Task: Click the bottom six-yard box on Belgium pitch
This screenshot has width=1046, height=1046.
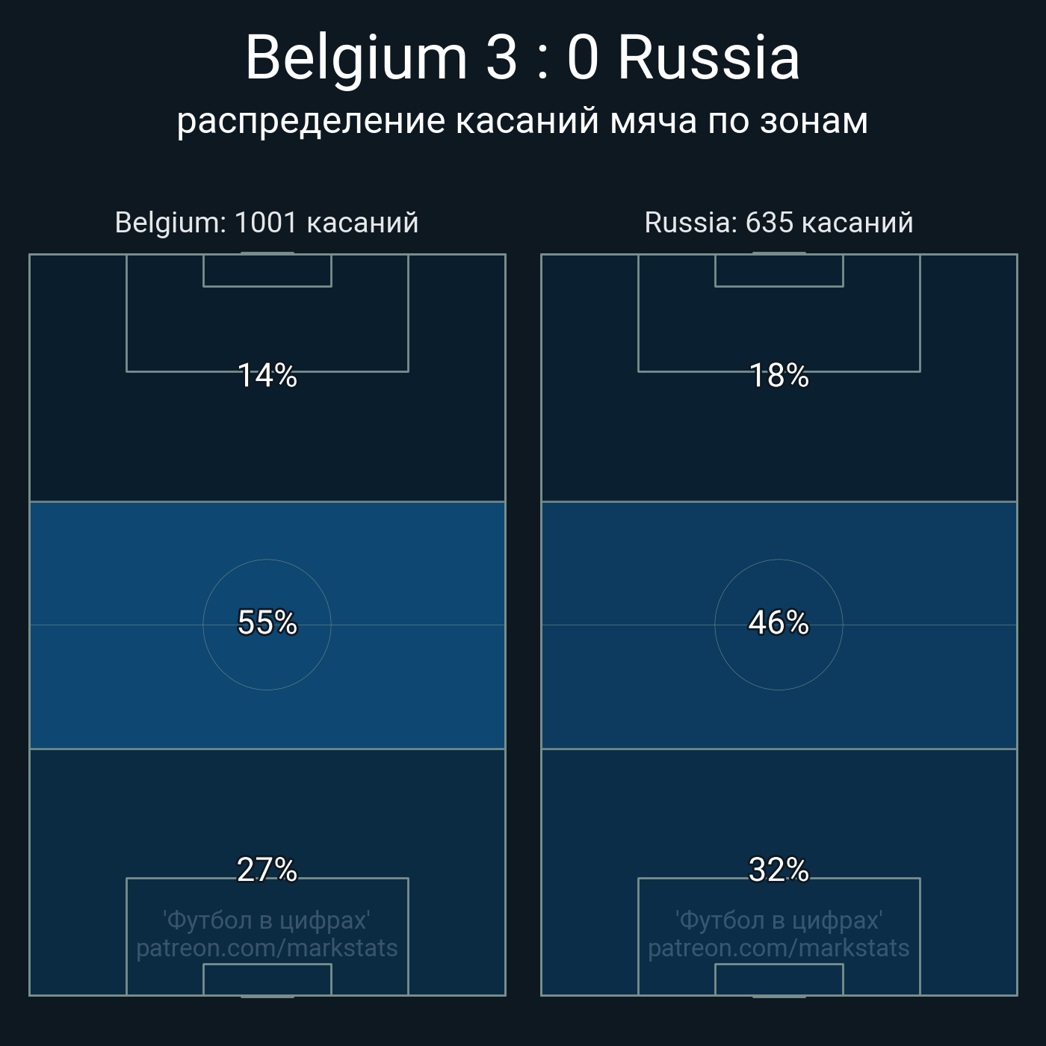Action: click(x=267, y=980)
